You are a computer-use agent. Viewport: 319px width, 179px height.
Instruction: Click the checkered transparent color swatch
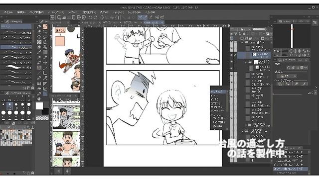pyautogui.click(x=42, y=118)
